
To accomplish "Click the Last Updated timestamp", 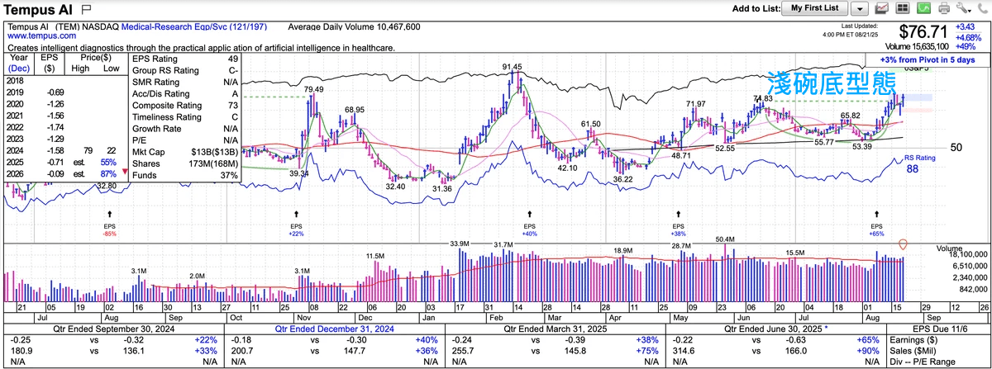I will coord(861,30).
